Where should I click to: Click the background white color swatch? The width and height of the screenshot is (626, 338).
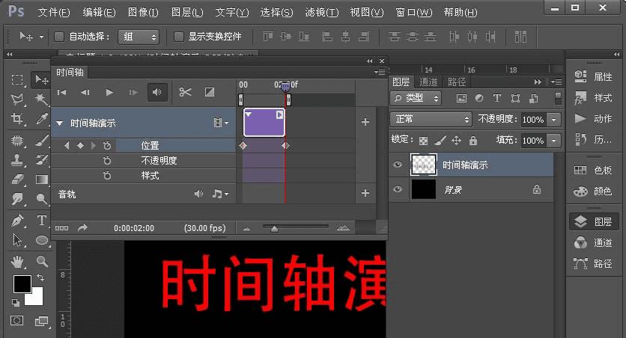[x=35, y=298]
